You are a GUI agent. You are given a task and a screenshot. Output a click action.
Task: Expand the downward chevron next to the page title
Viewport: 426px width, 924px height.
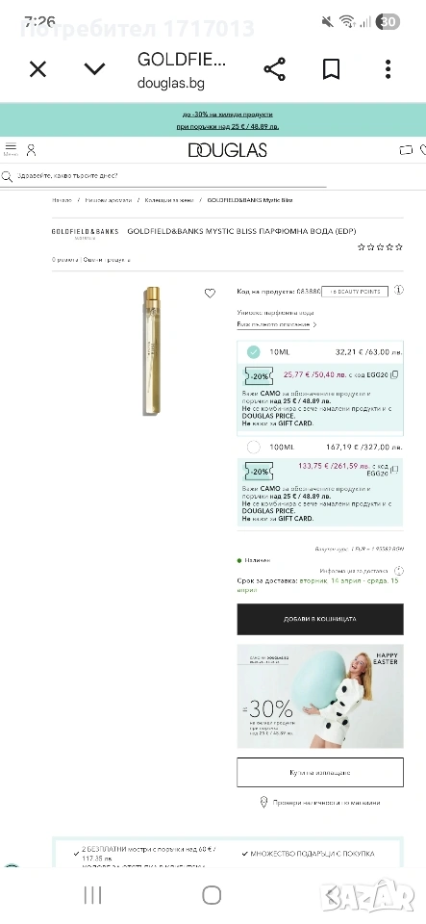point(94,69)
